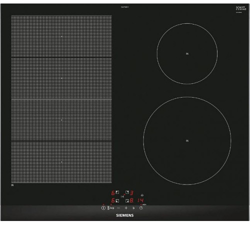Select the rear-right zone selector icon
The height and width of the screenshot is (225, 250).
[127, 192]
